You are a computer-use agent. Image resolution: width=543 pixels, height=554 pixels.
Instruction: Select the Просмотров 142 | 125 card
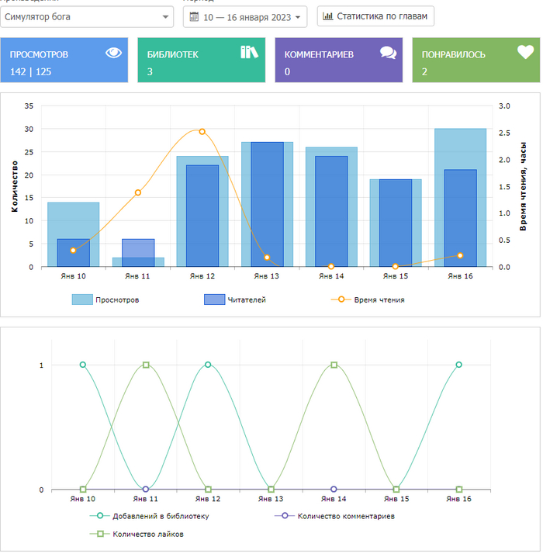click(64, 60)
